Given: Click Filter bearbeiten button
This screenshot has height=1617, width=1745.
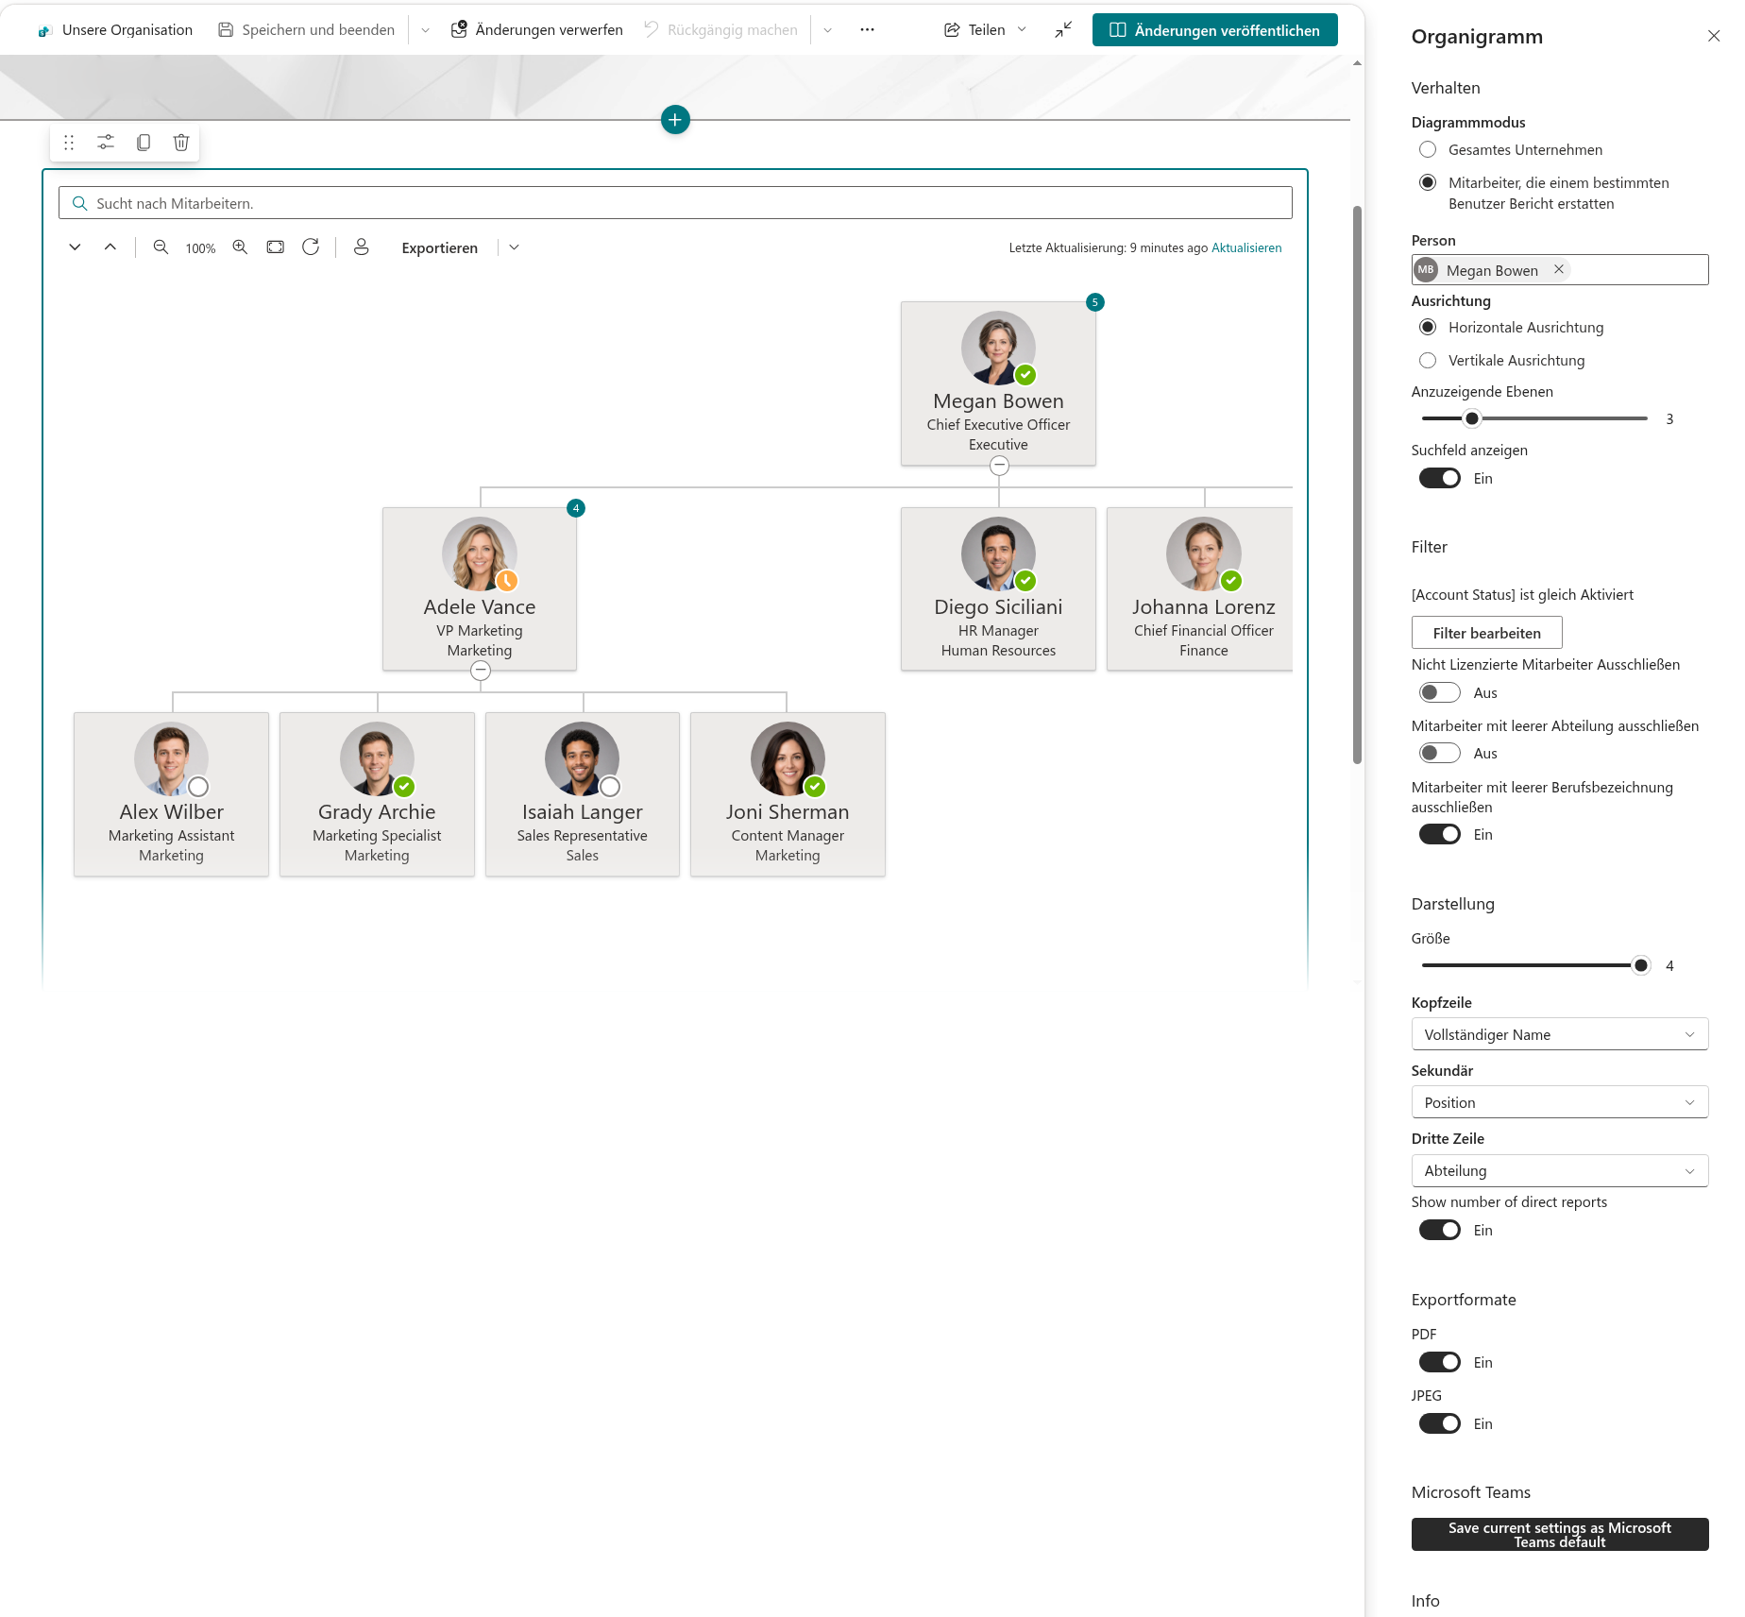Looking at the screenshot, I should [x=1487, y=633].
